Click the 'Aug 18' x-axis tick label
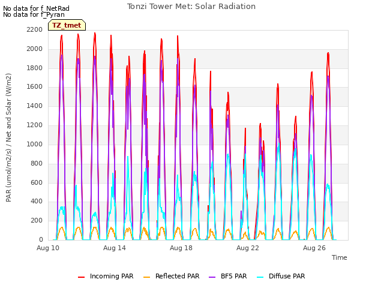The height and width of the screenshot is (288, 384). tap(181, 248)
